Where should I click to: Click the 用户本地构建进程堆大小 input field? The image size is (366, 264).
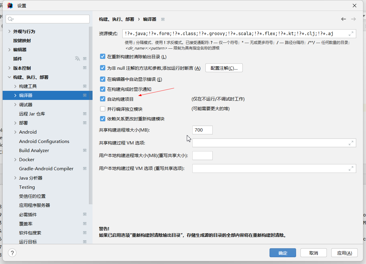click(202, 156)
